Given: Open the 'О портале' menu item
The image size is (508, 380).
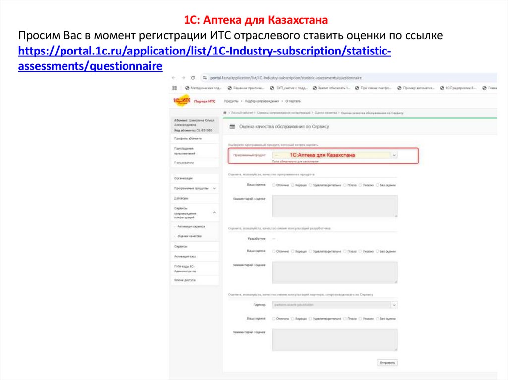Looking at the screenshot, I should (293, 101).
